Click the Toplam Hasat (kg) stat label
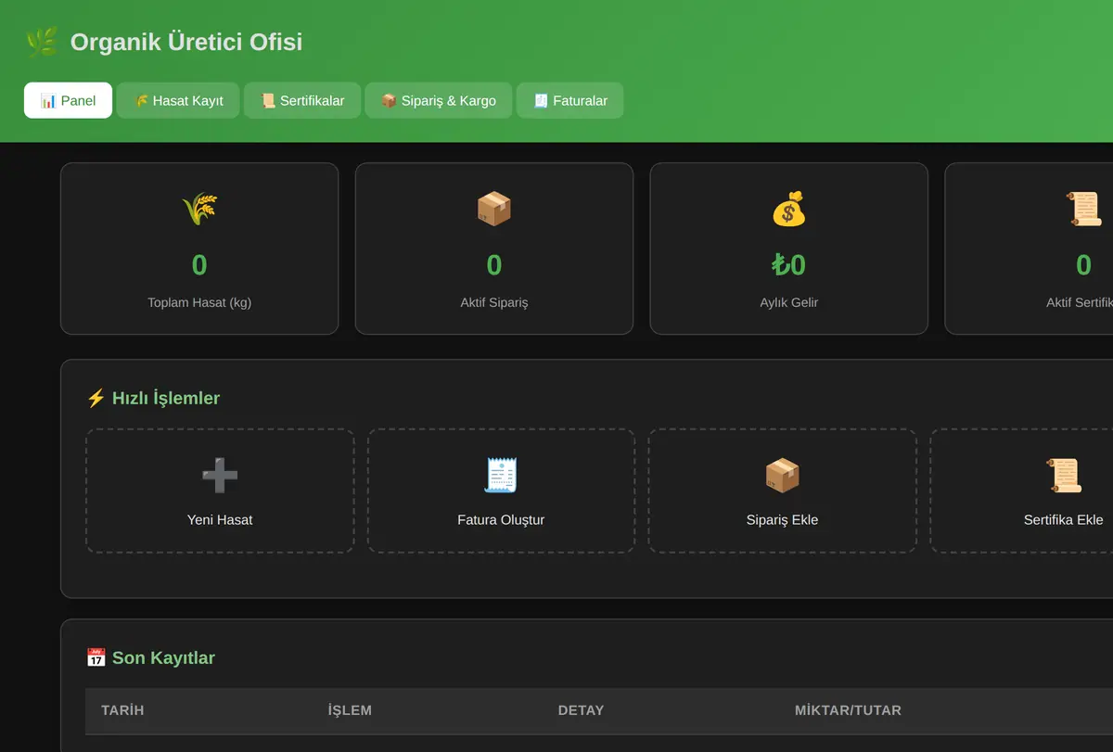This screenshot has width=1113, height=752. pos(199,302)
